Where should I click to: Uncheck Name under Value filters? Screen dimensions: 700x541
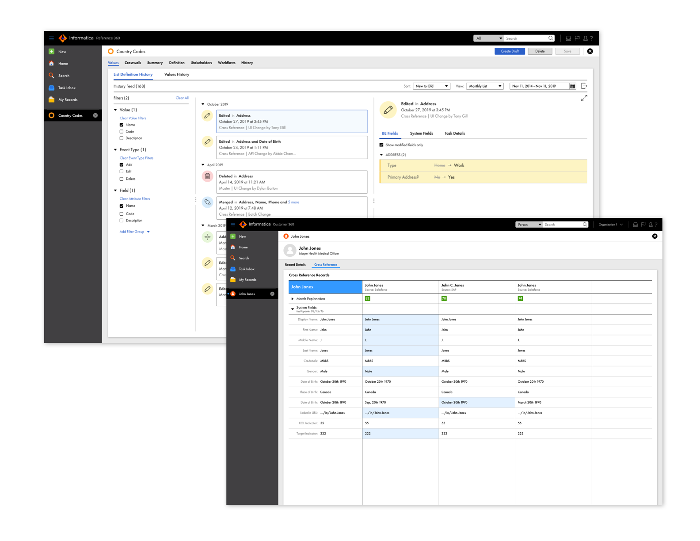click(x=122, y=125)
